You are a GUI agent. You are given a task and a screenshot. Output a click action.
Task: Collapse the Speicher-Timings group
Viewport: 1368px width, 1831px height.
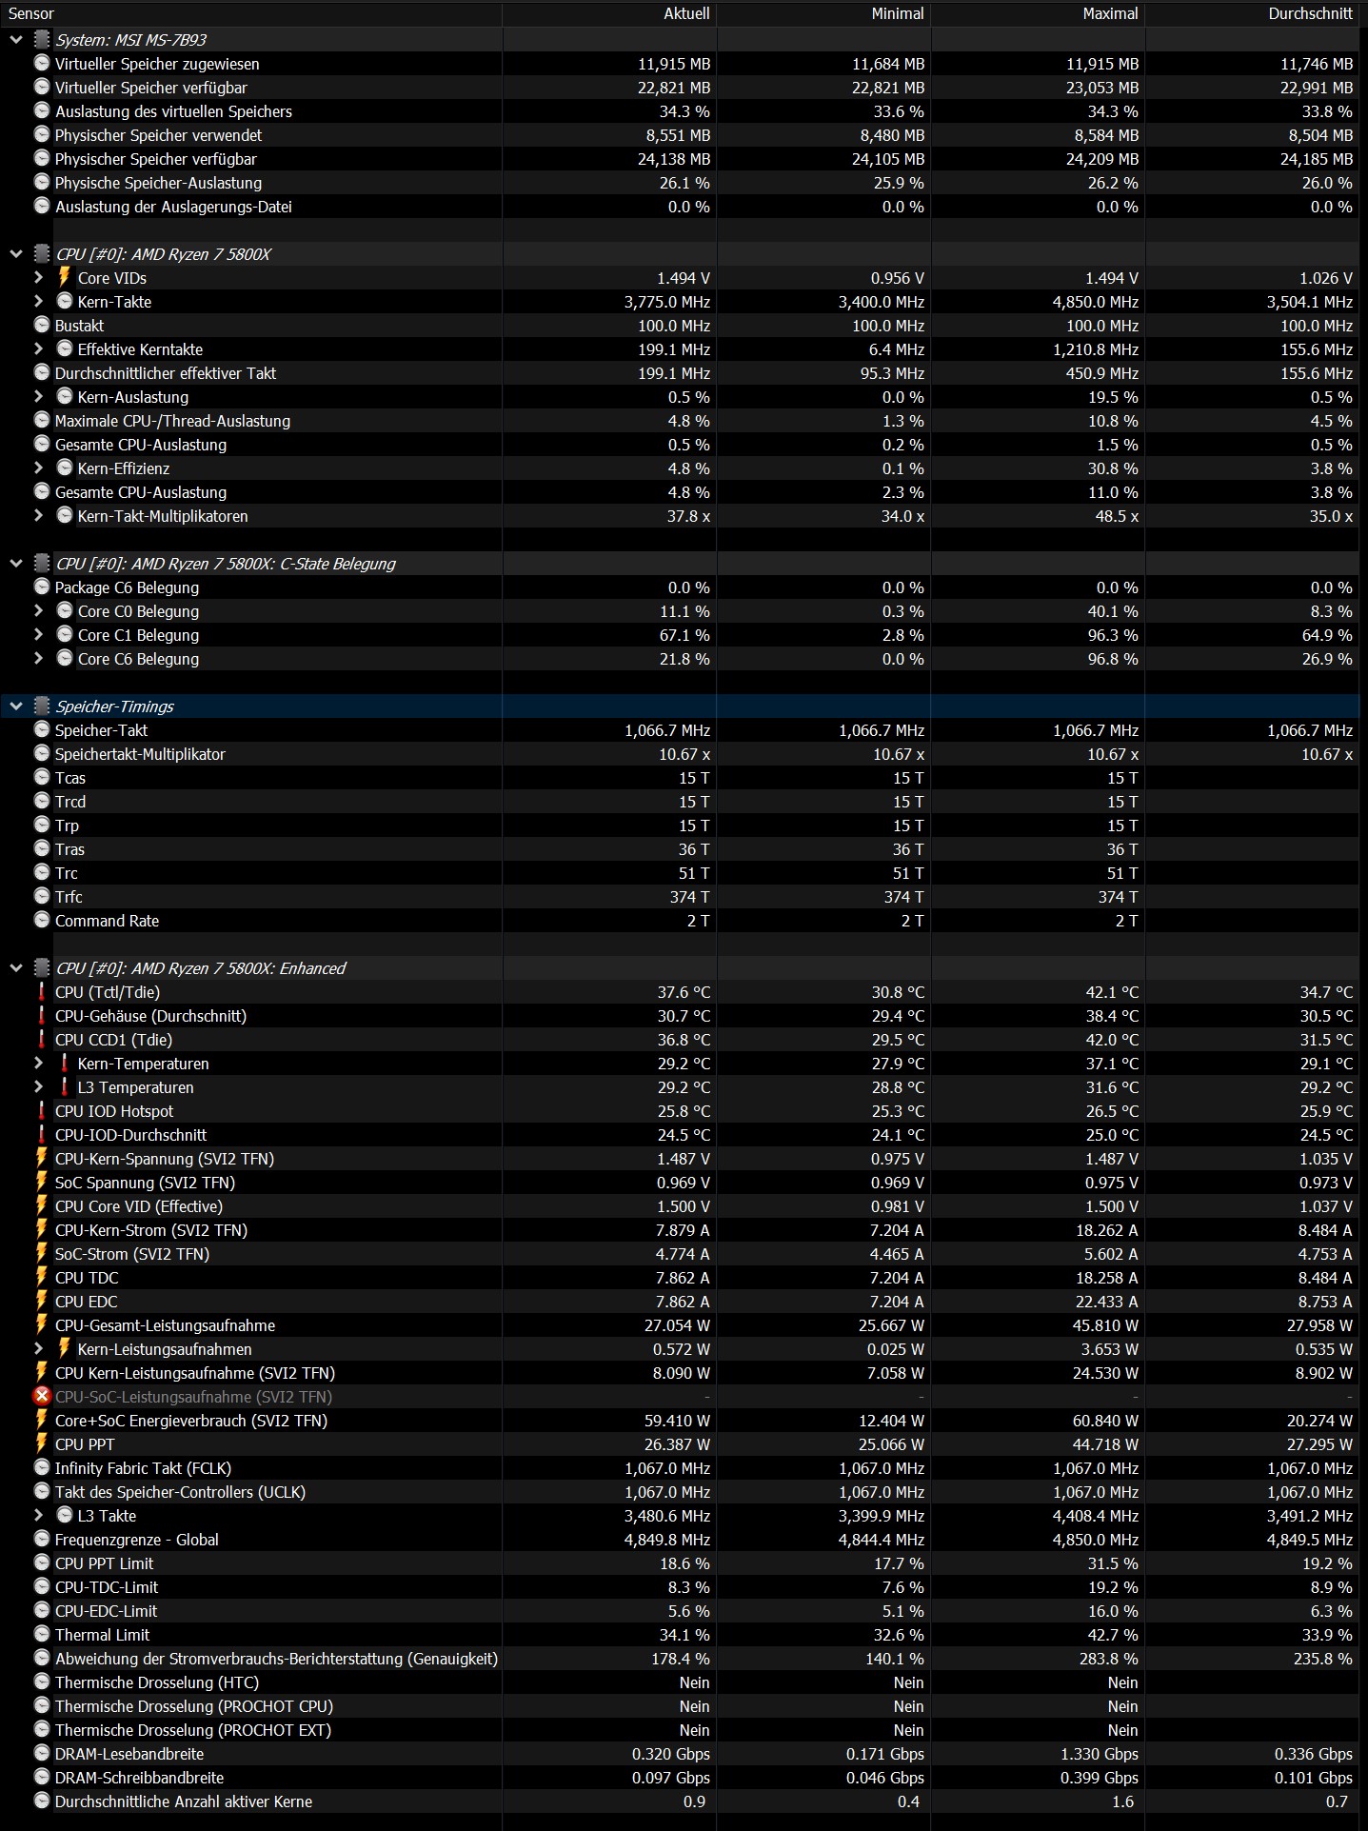(16, 707)
